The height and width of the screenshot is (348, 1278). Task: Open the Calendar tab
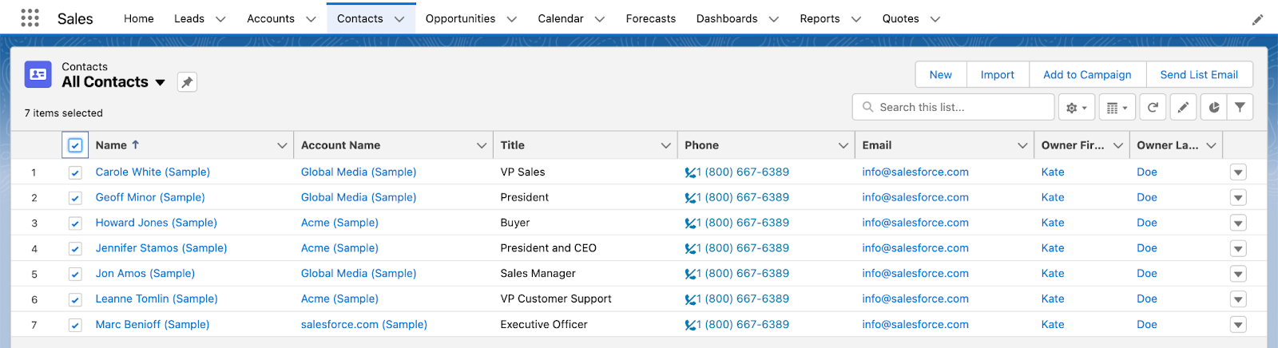click(561, 18)
